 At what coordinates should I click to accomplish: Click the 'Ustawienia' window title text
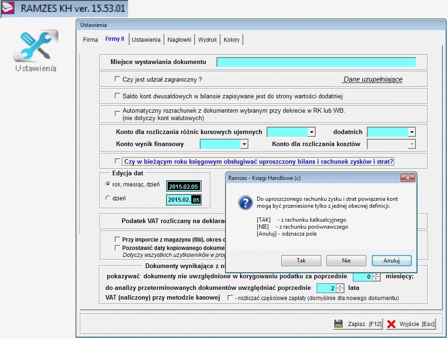point(93,25)
